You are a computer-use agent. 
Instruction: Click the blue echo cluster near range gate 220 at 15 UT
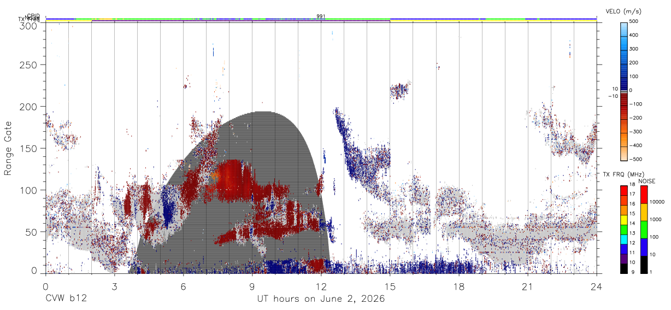[x=400, y=91]
